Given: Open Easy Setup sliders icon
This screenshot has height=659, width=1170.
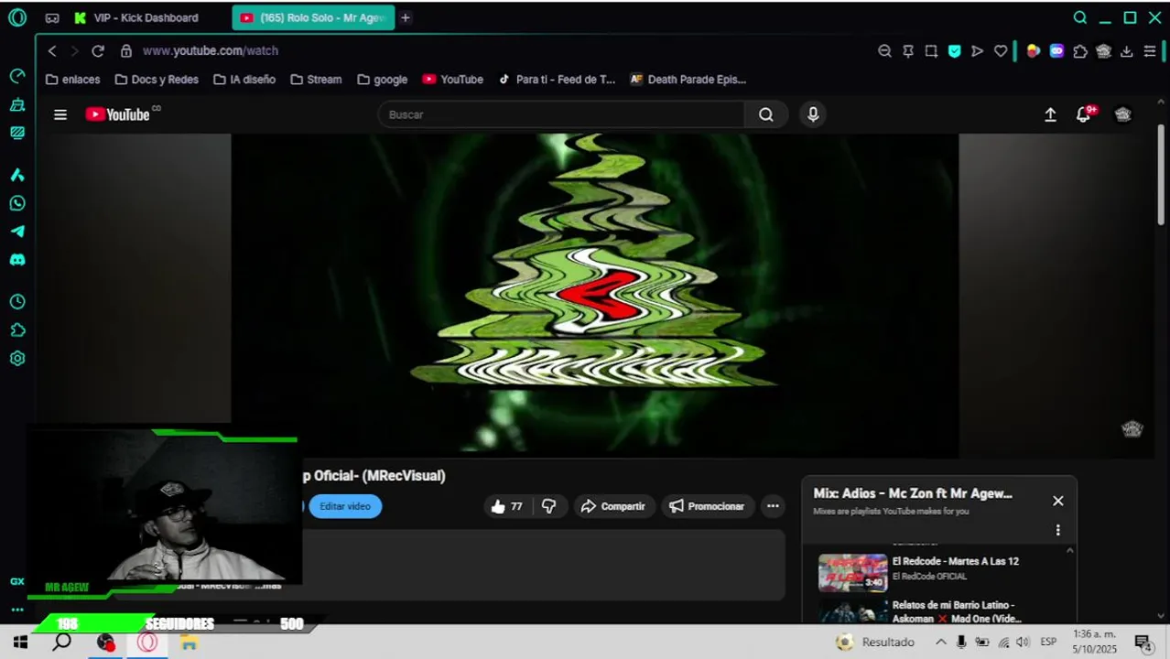Looking at the screenshot, I should 1150,51.
